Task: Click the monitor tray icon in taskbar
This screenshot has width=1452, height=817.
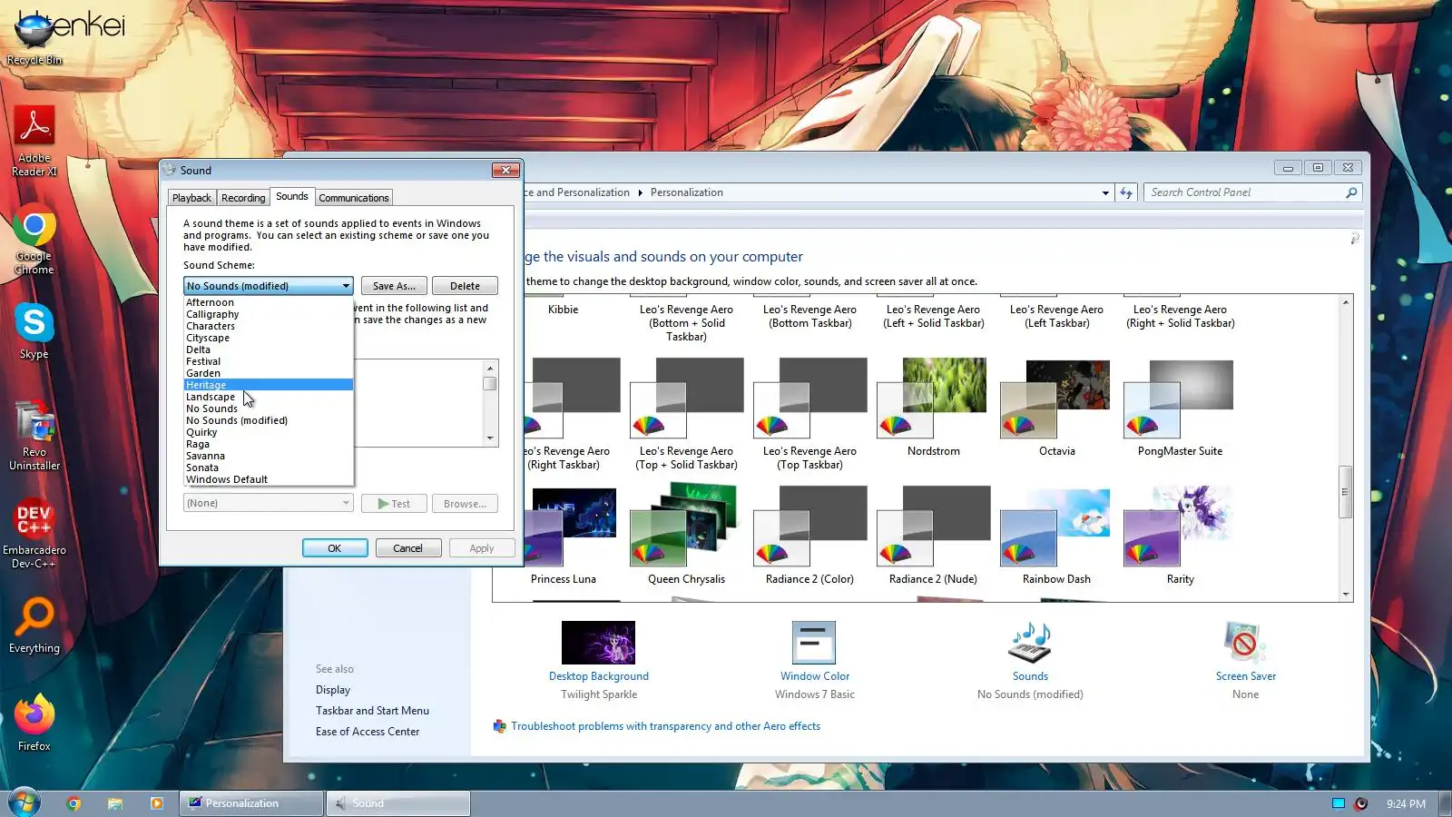Action: click(x=1339, y=803)
